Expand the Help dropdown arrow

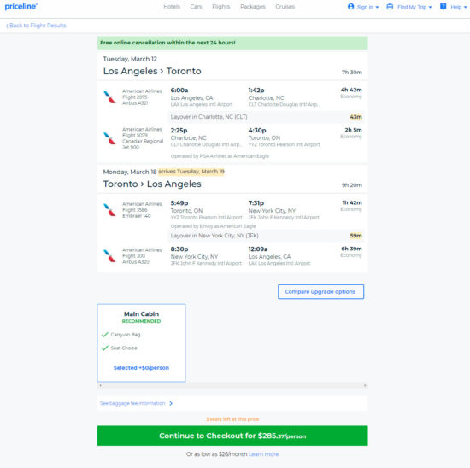point(465,7)
